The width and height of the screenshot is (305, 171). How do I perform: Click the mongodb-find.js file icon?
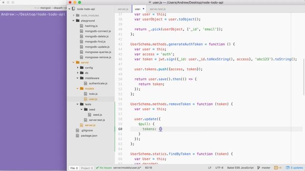[81, 41]
